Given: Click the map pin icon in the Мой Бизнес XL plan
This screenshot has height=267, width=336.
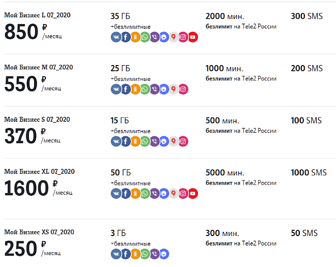Looking at the screenshot, I should [174, 194].
